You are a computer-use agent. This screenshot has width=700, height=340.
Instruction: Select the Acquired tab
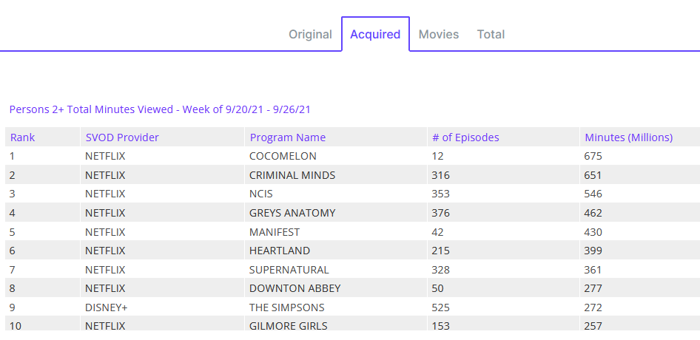click(x=375, y=34)
